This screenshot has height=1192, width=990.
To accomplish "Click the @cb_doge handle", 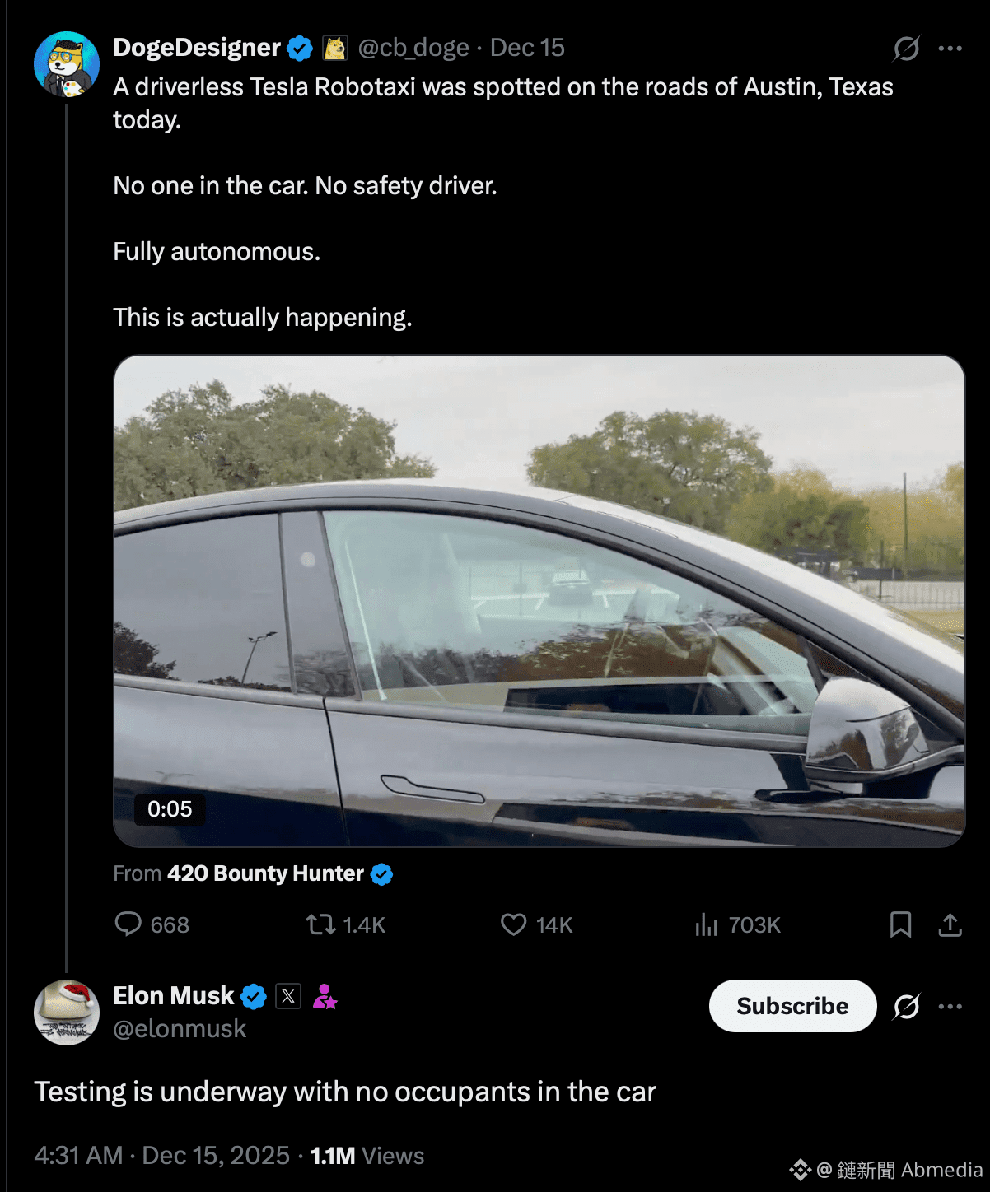I will (x=413, y=48).
